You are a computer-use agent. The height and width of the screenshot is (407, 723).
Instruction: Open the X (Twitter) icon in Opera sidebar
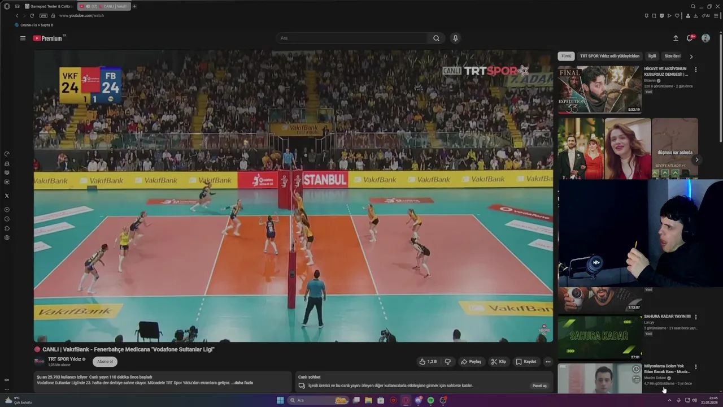coord(7,196)
